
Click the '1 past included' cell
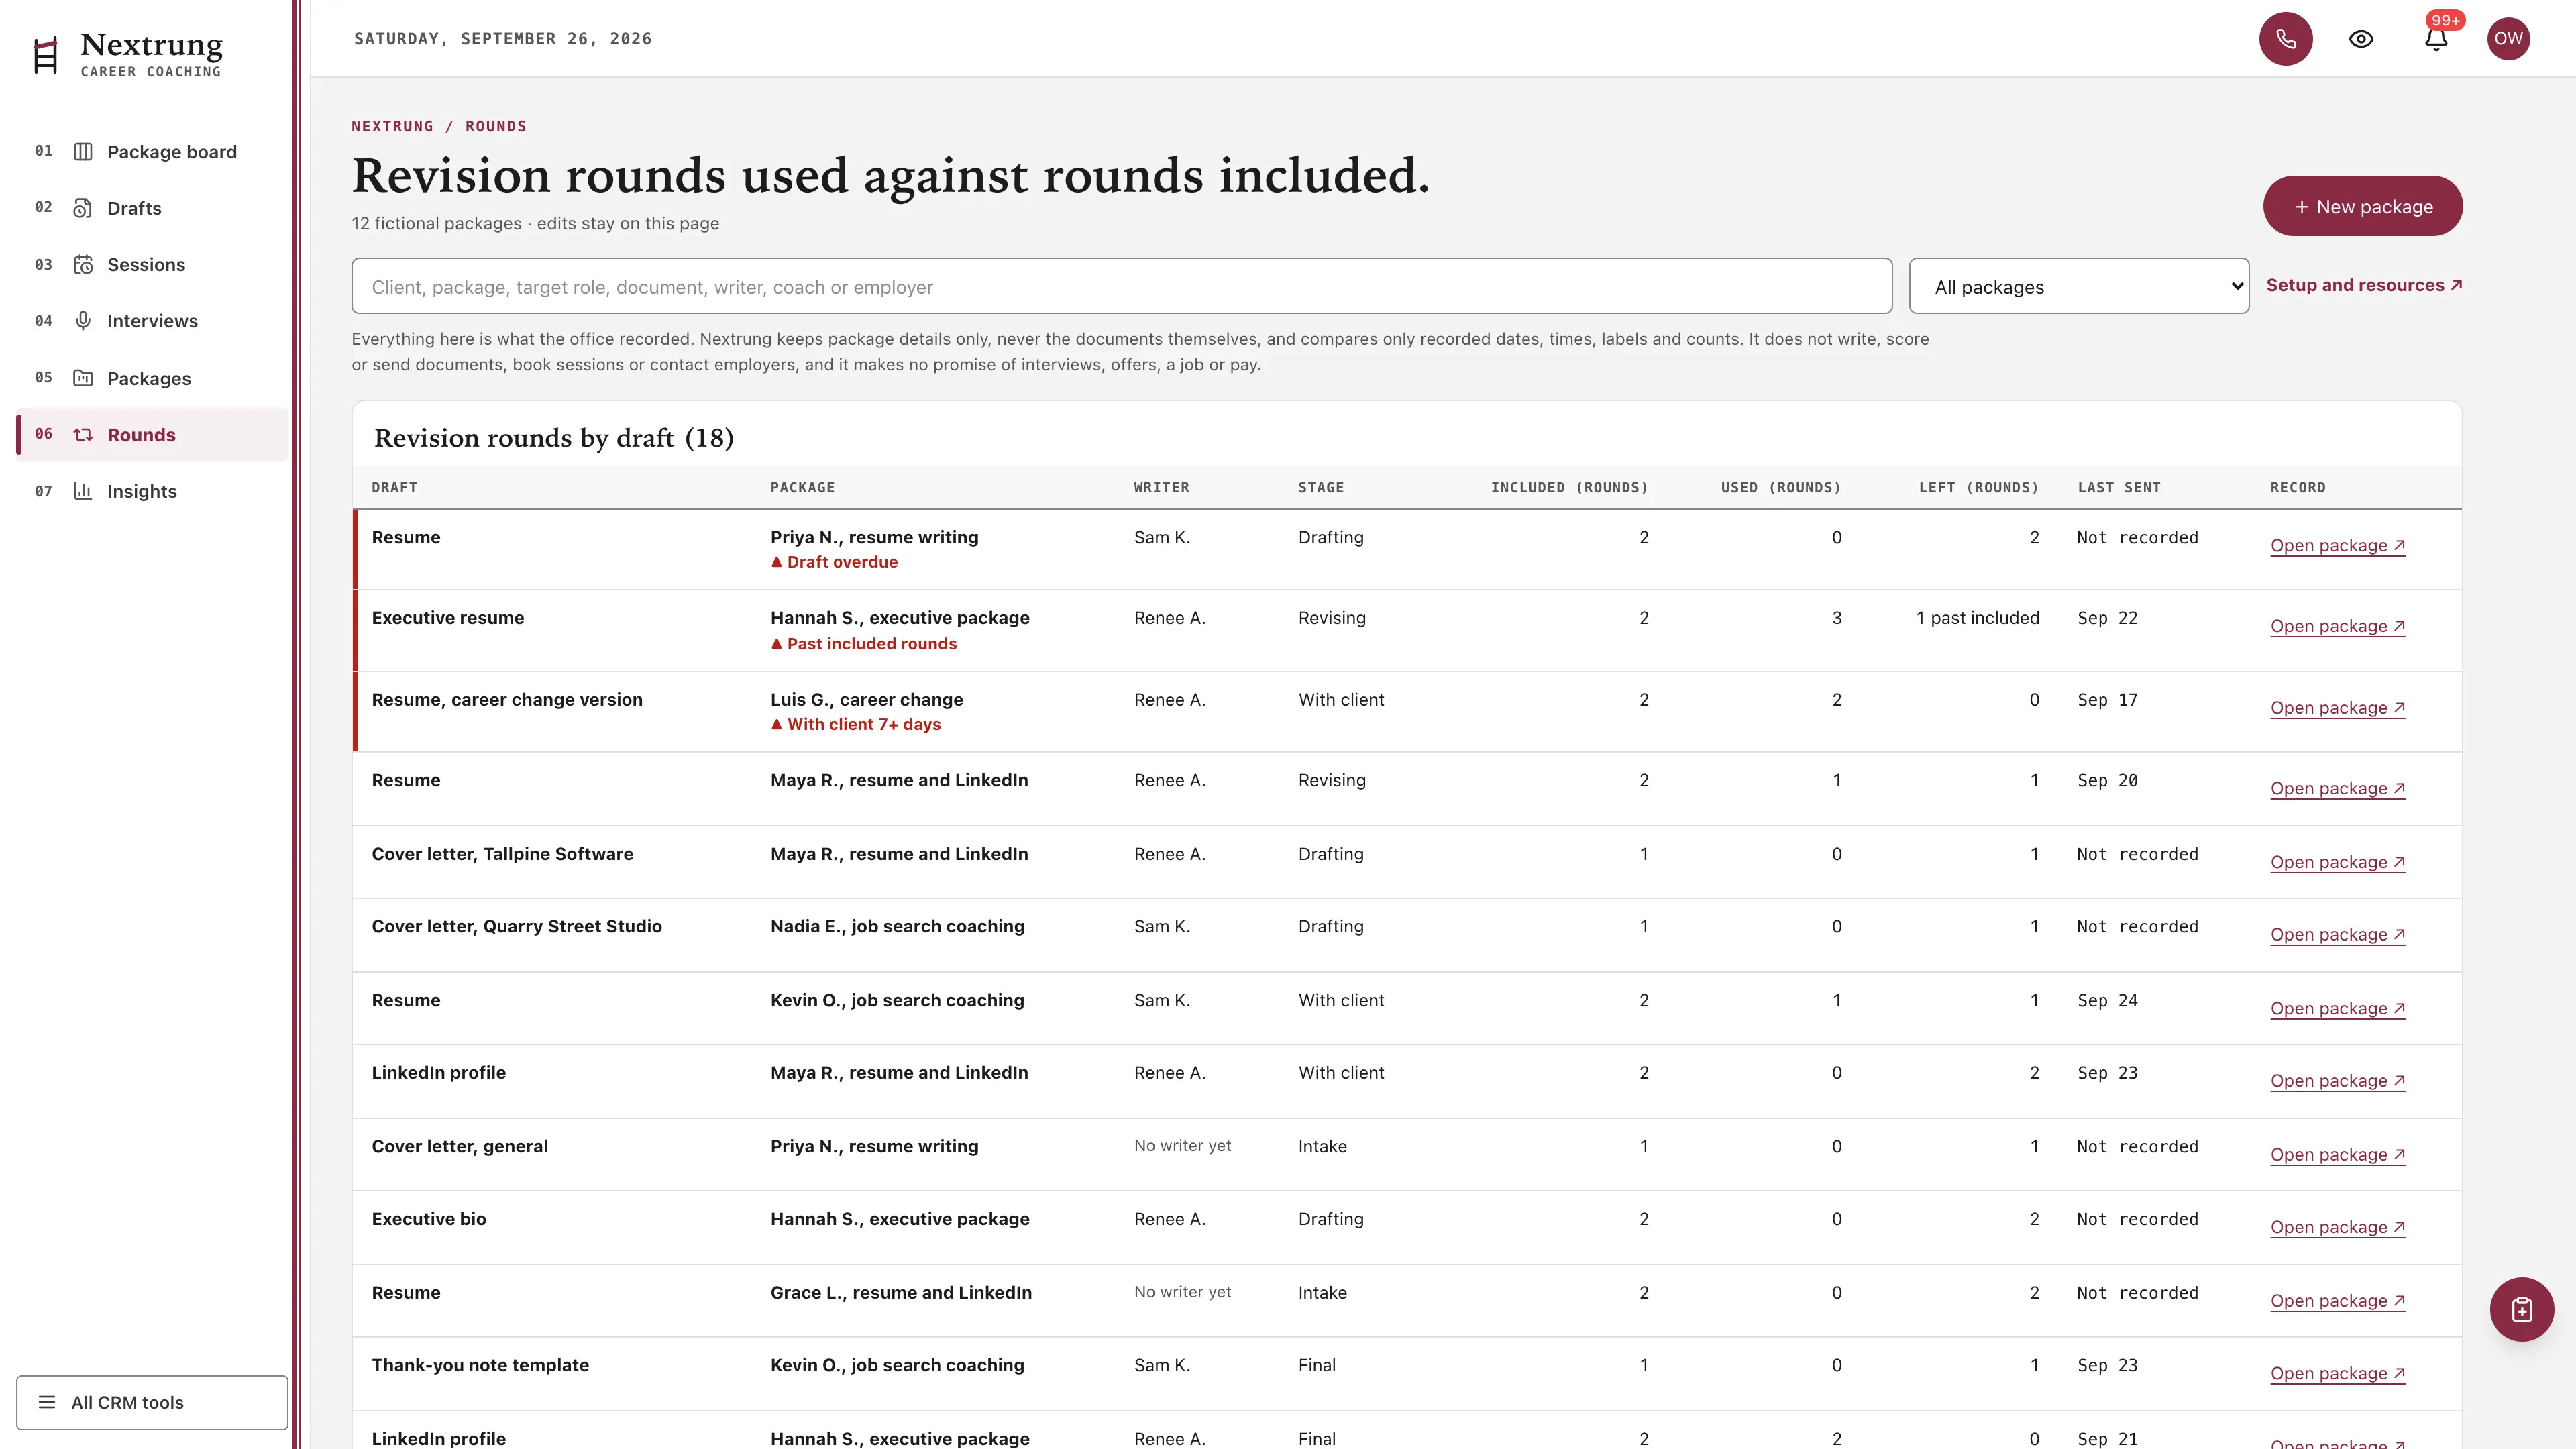tap(1977, 618)
